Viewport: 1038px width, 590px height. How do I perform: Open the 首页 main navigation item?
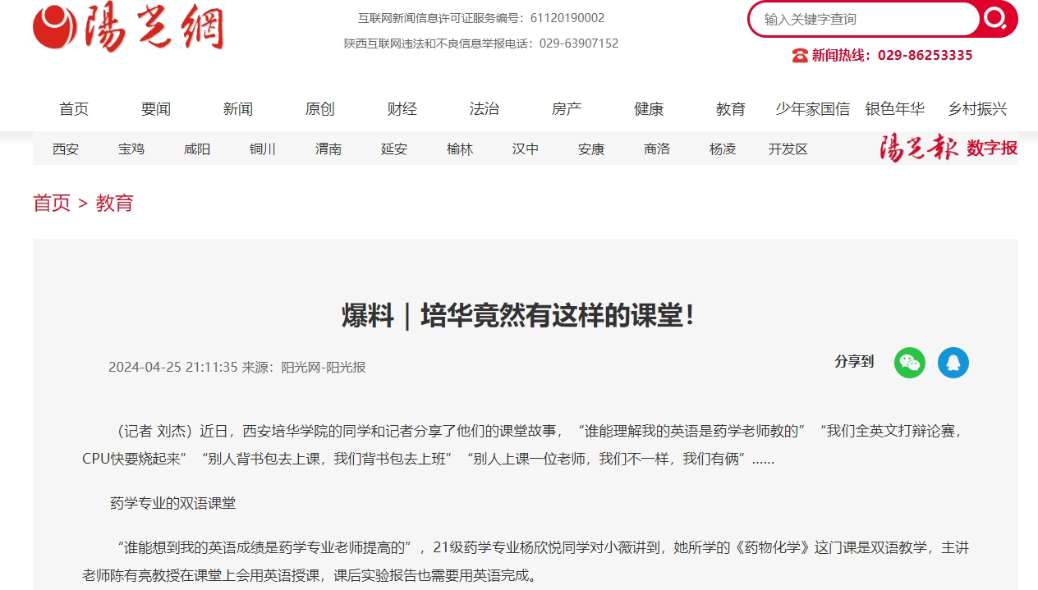(x=74, y=109)
